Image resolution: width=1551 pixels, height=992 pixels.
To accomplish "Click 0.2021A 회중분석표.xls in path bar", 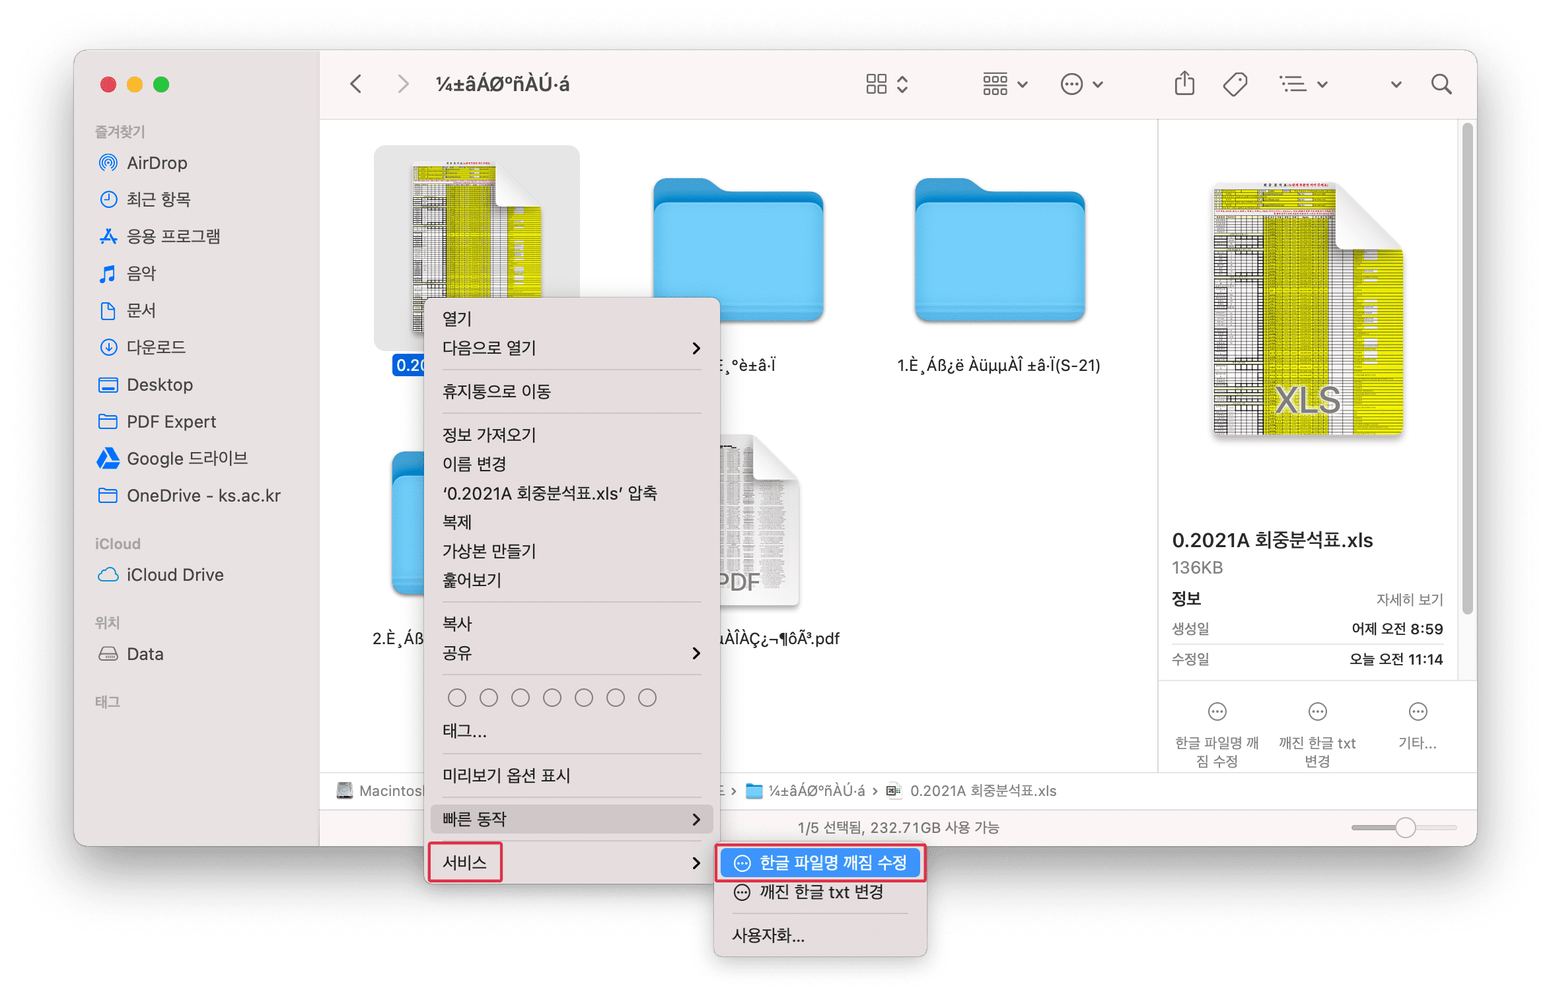I will [x=971, y=791].
